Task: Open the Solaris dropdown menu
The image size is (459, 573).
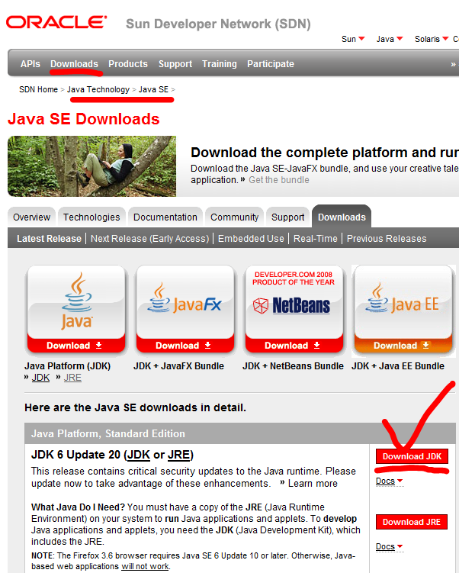Action: coord(432,39)
